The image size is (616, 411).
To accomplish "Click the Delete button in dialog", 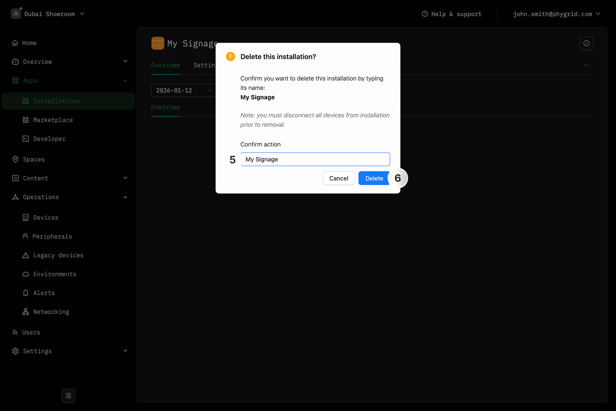I will pyautogui.click(x=374, y=178).
